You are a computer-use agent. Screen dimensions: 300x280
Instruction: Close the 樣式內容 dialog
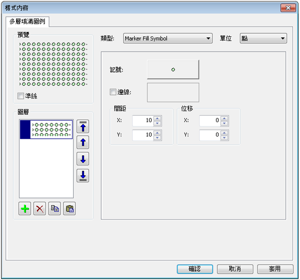tap(288, 8)
